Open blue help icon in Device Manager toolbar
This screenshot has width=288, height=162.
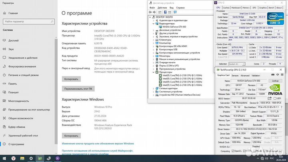coord(165,12)
